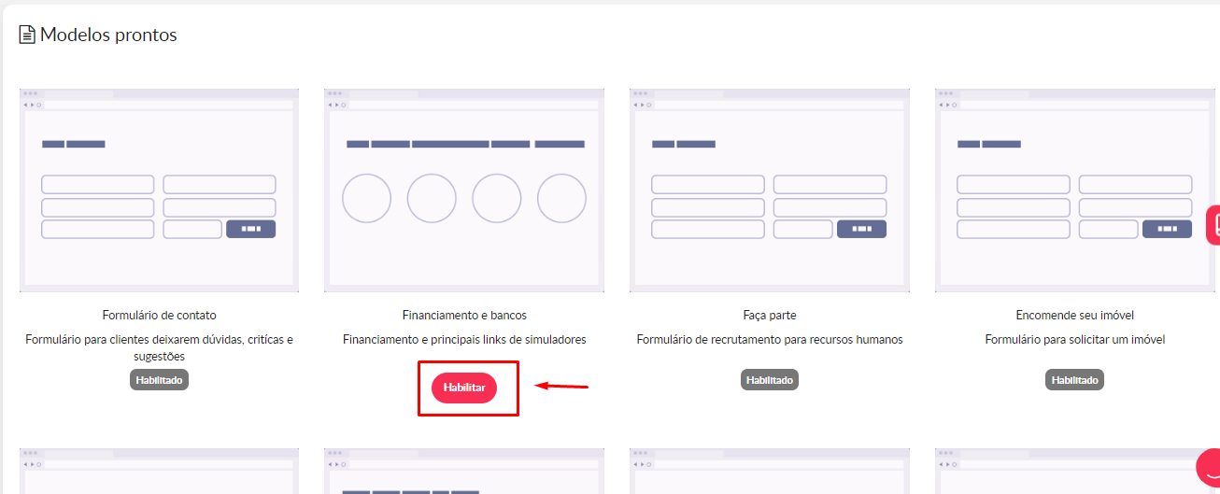Click the 'Faça parte' title

[x=770, y=316]
